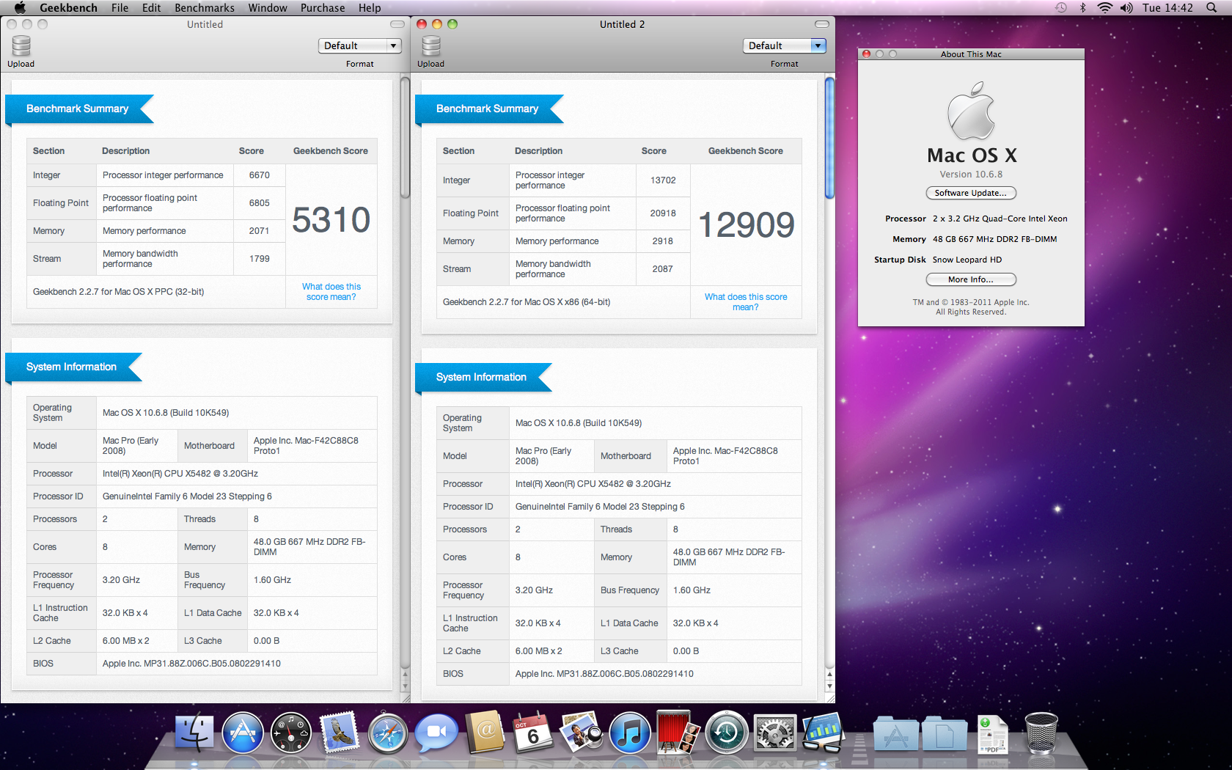Click the menu bar clock Tue 14:42

(x=1167, y=7)
